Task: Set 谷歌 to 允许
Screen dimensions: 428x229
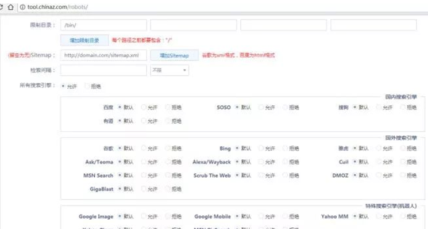Action: tap(144, 148)
